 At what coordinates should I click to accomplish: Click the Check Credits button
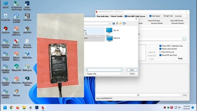click(x=117, y=16)
